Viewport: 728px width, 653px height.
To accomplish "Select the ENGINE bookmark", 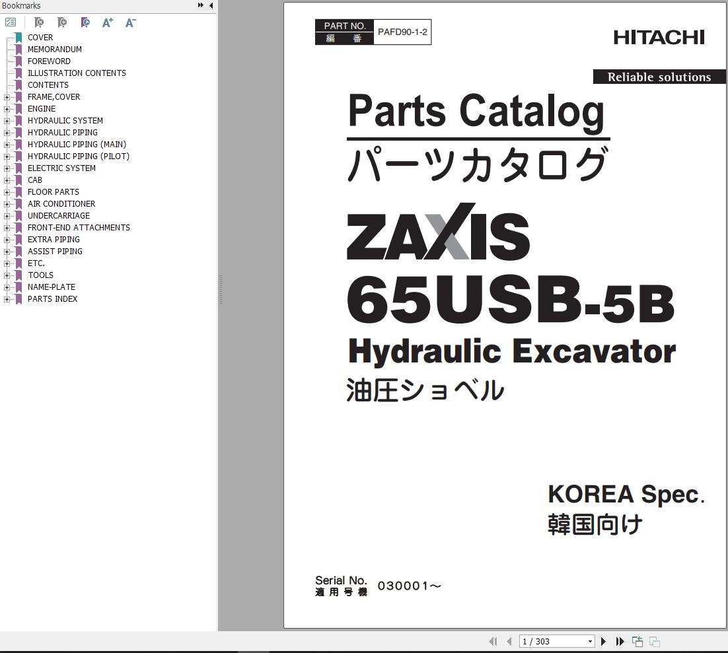I will point(42,108).
